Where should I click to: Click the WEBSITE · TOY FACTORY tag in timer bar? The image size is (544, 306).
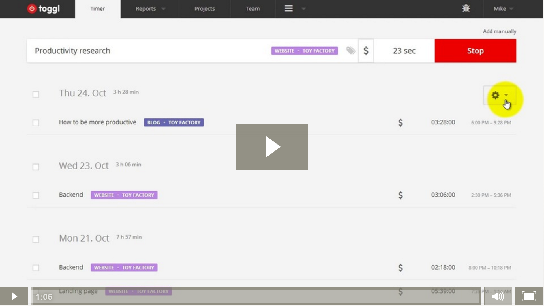tap(305, 51)
